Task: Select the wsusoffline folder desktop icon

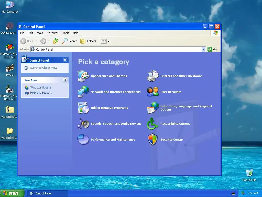Action: (x=9, y=133)
